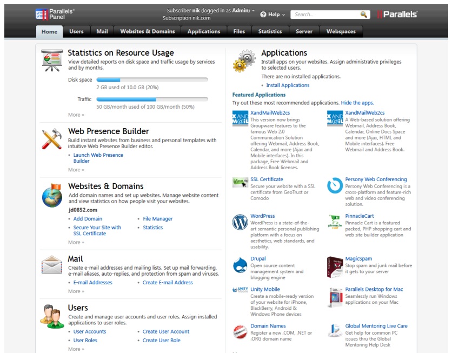Switch to the Home tab
452x353 pixels.
pyautogui.click(x=49, y=31)
